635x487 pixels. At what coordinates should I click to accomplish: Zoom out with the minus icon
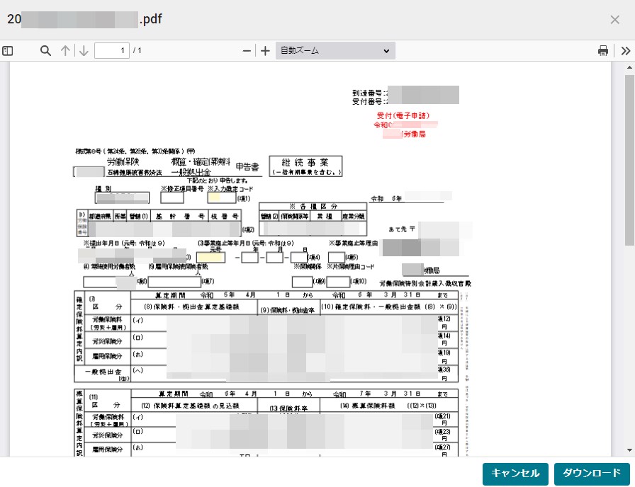(247, 51)
